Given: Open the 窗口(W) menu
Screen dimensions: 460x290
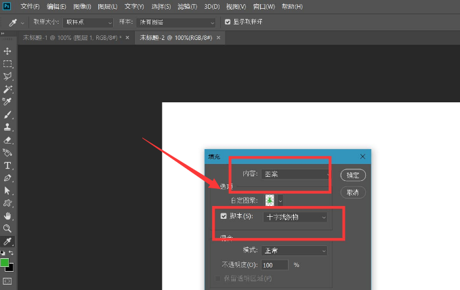Looking at the screenshot, I should tap(264, 7).
